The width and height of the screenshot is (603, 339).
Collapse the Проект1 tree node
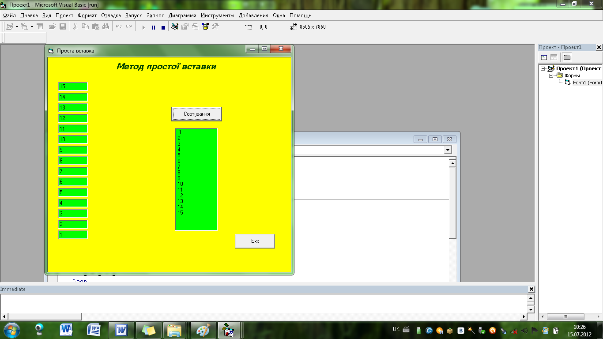543,69
